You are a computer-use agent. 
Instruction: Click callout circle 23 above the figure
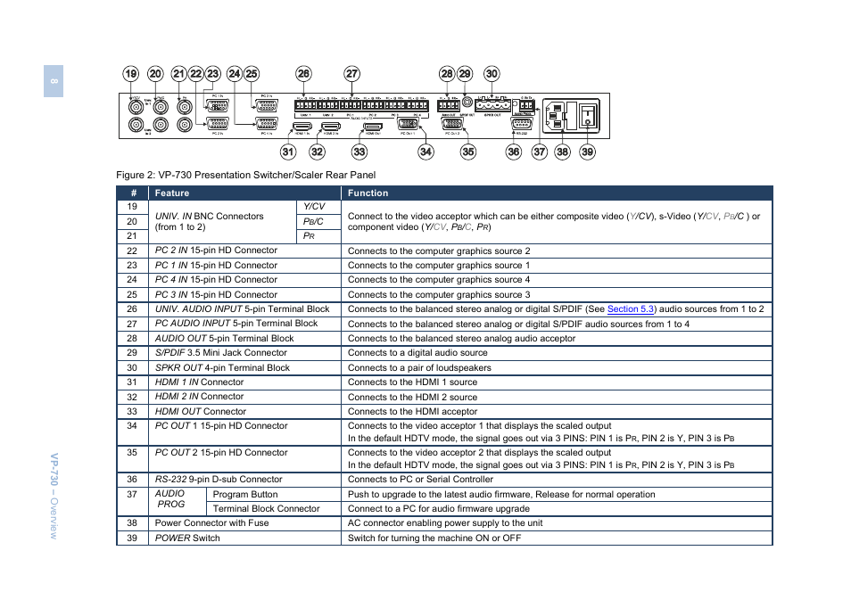coord(212,74)
